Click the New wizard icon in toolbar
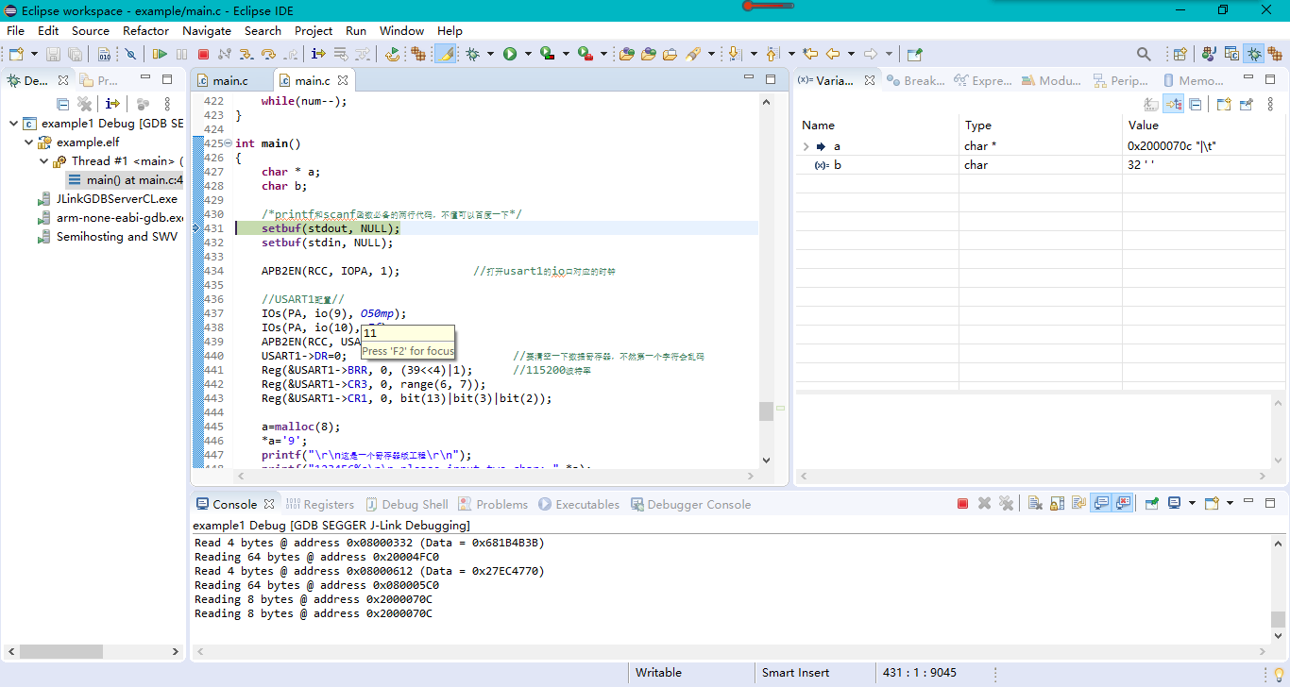The width and height of the screenshot is (1290, 687). pyautogui.click(x=16, y=54)
